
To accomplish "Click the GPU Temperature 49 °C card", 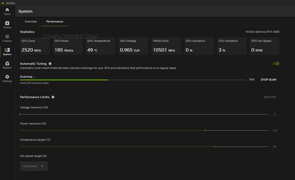I will 101,46.
